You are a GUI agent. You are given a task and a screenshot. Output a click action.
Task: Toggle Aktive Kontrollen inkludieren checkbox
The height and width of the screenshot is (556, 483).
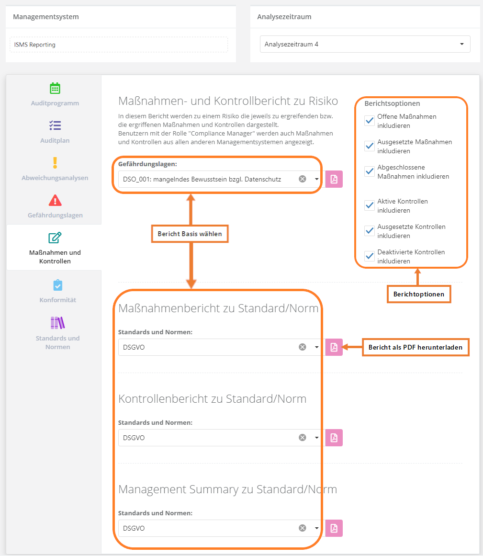(x=370, y=205)
